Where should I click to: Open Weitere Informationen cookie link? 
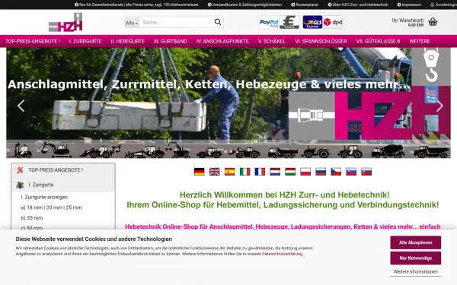point(416,271)
